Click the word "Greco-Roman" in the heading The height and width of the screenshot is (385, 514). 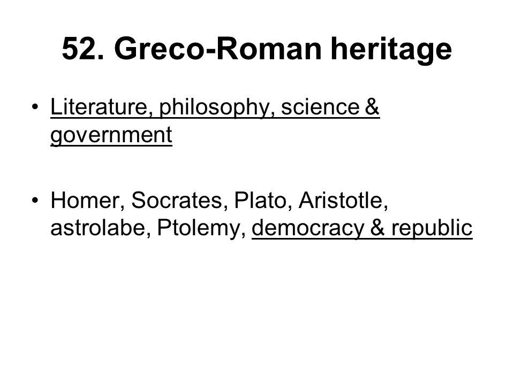(x=218, y=49)
